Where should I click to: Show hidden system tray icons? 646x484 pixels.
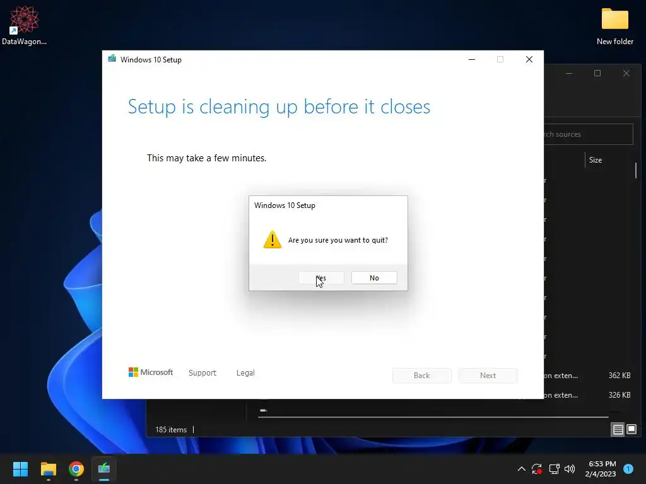[x=521, y=469]
